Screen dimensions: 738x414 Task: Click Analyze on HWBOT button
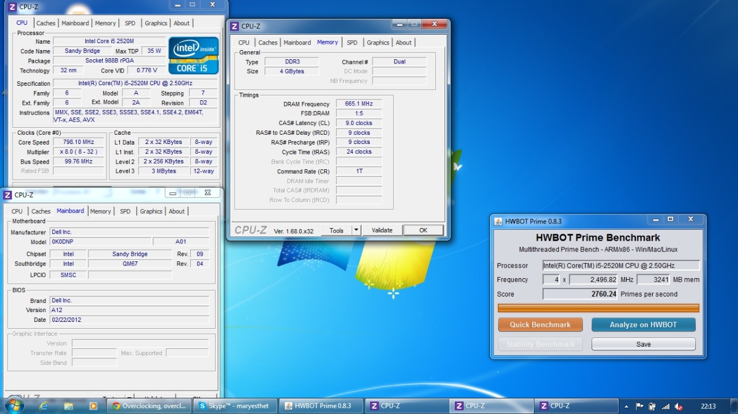(x=643, y=325)
